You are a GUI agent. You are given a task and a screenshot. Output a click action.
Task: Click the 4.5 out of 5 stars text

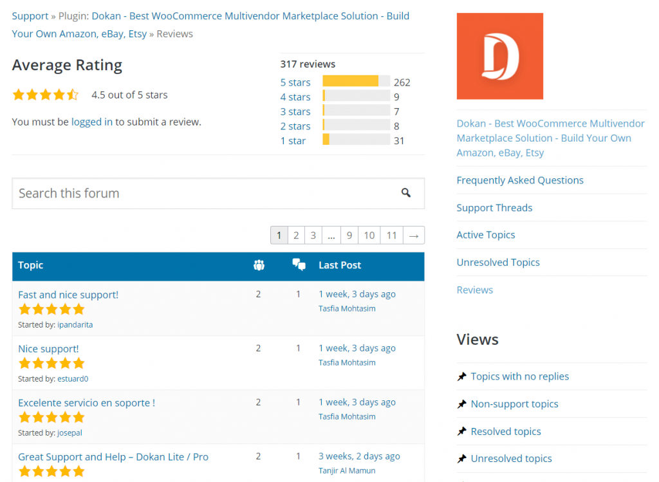[x=129, y=95]
